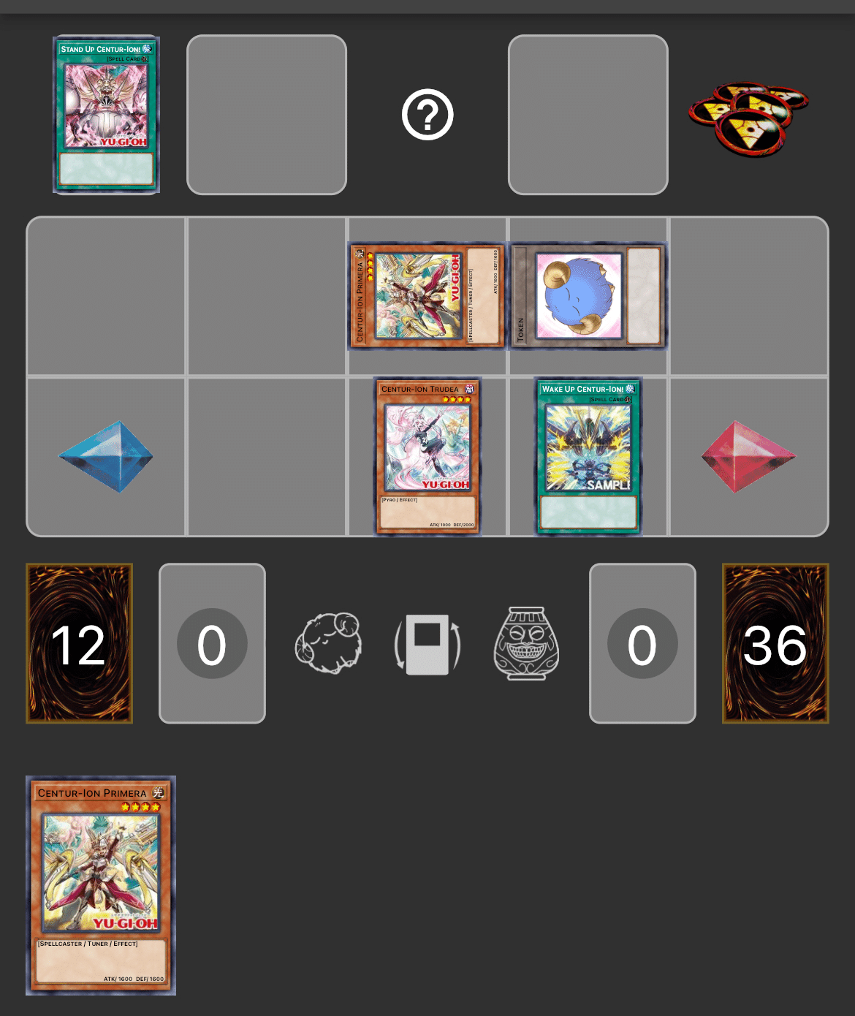This screenshot has width=855, height=1016.
Task: Select the red crystal pendulum zone
Action: pos(748,457)
